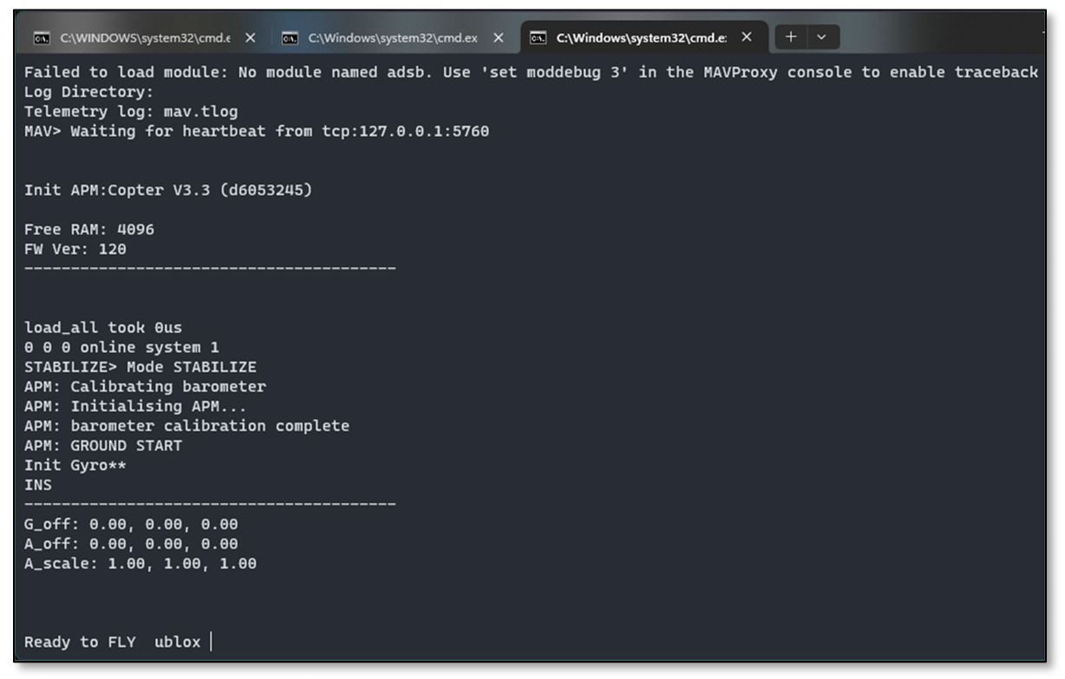Screen dimensions: 1065x679
Task: Click the 'Telemetry log: mav.tlog' line
Action: point(131,112)
